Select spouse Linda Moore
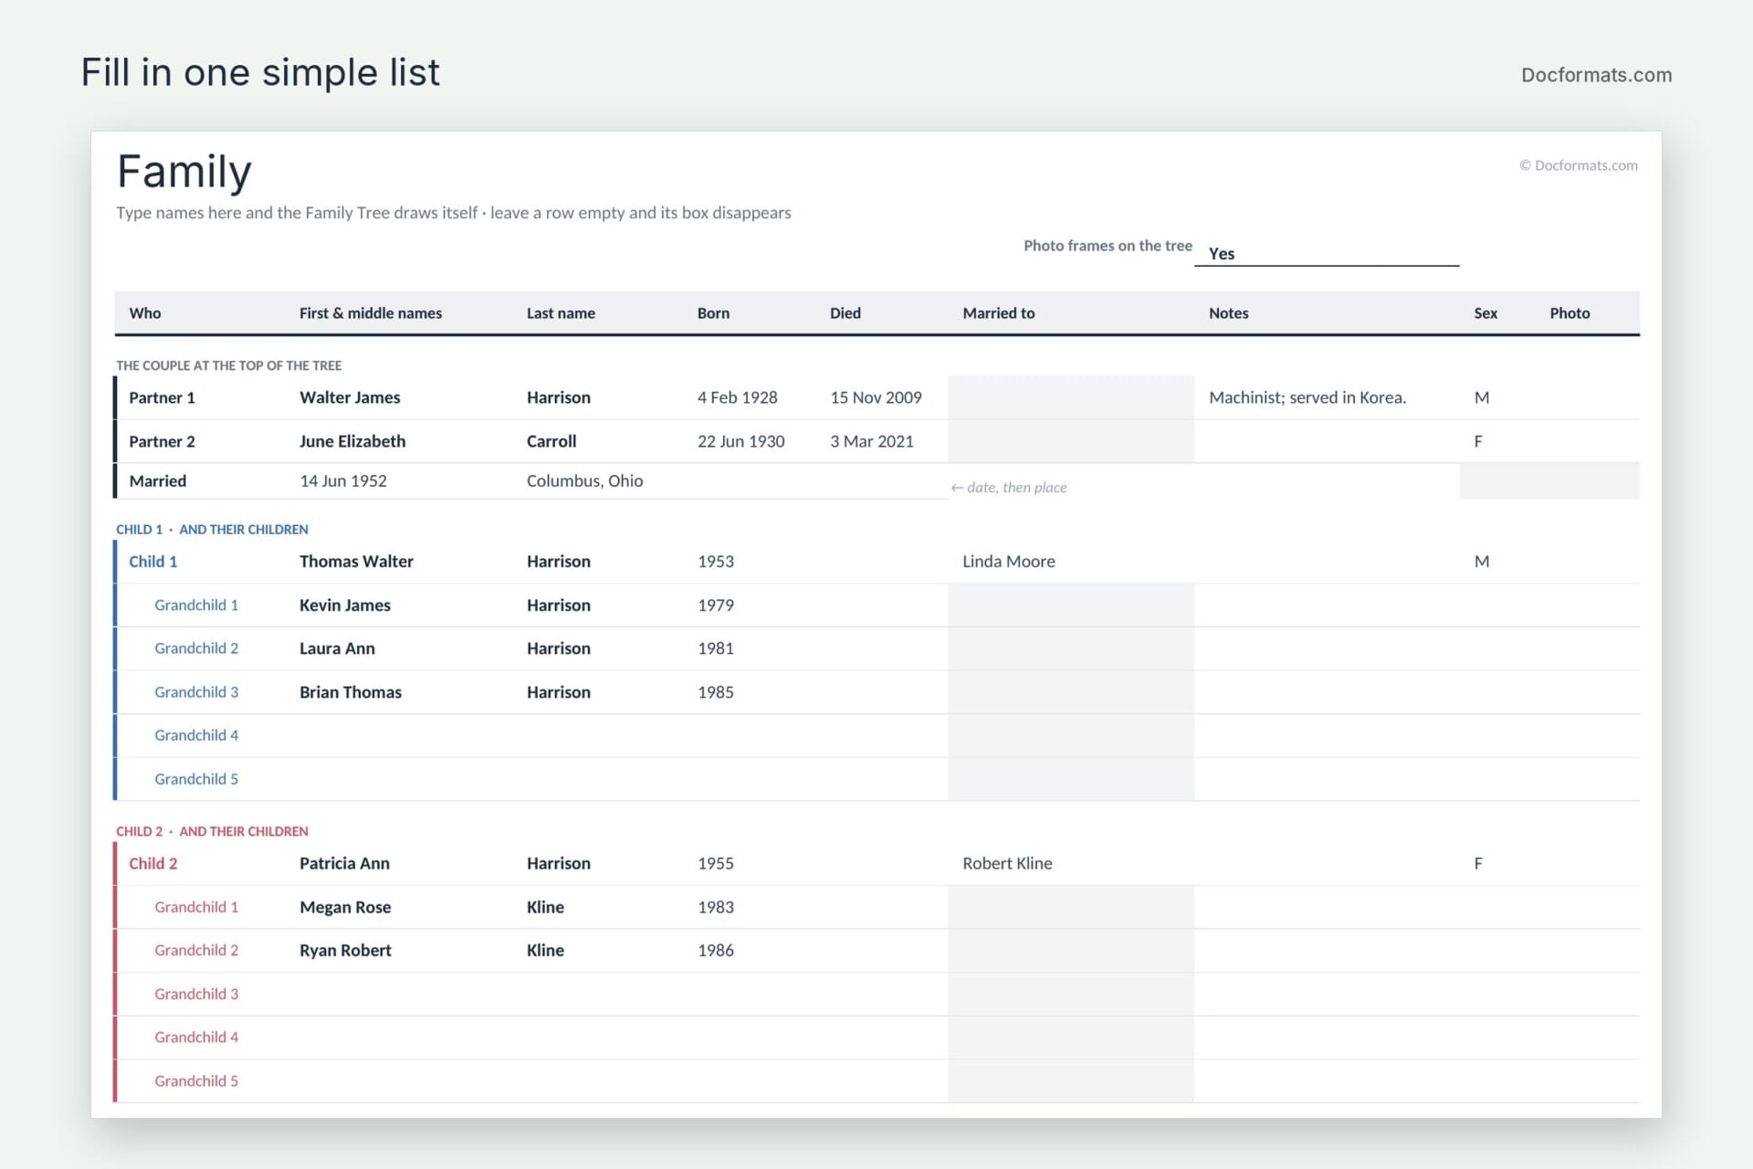This screenshot has height=1169, width=1753. coord(1009,561)
